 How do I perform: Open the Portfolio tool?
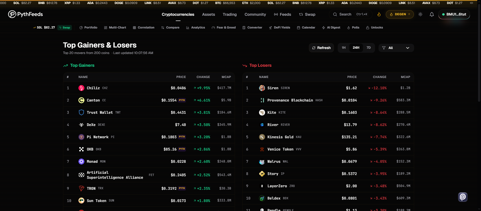tap(88, 27)
